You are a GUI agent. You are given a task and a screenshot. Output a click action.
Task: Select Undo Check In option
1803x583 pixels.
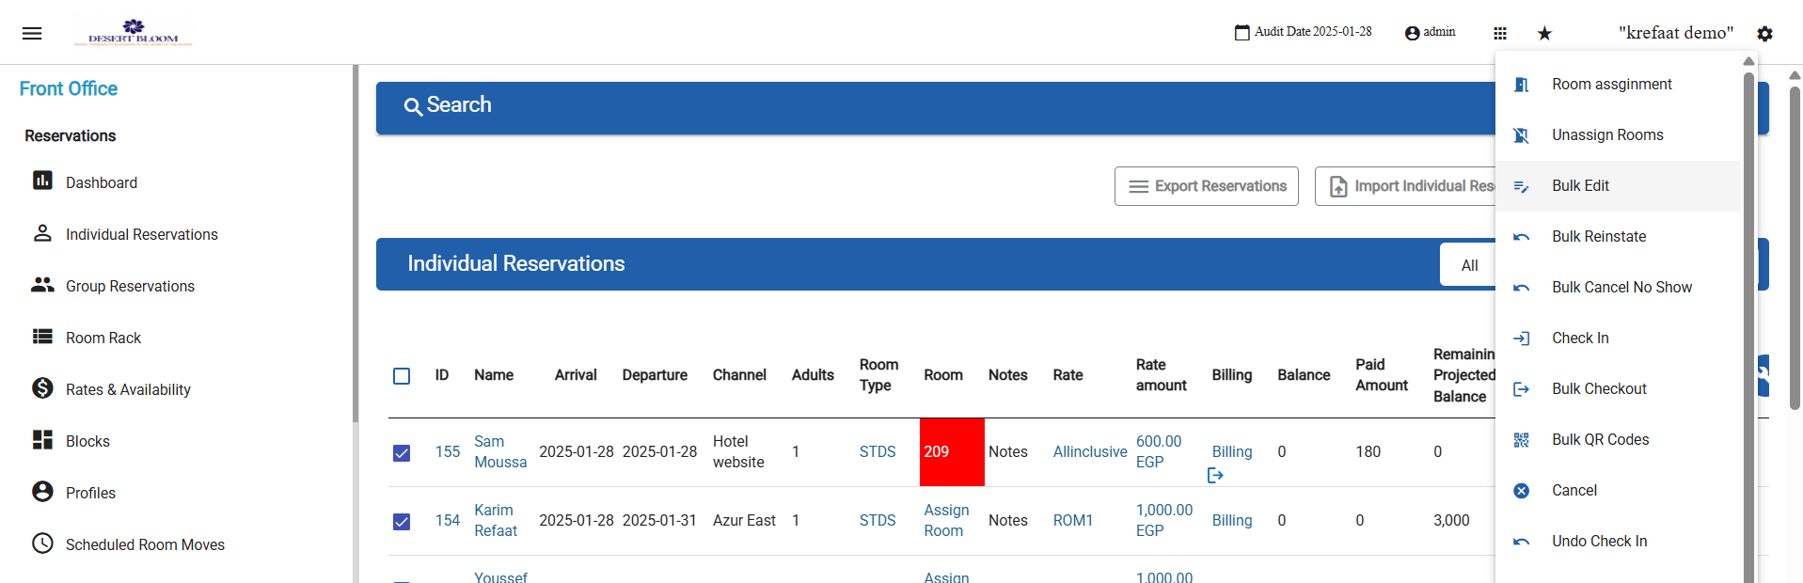pyautogui.click(x=1618, y=542)
